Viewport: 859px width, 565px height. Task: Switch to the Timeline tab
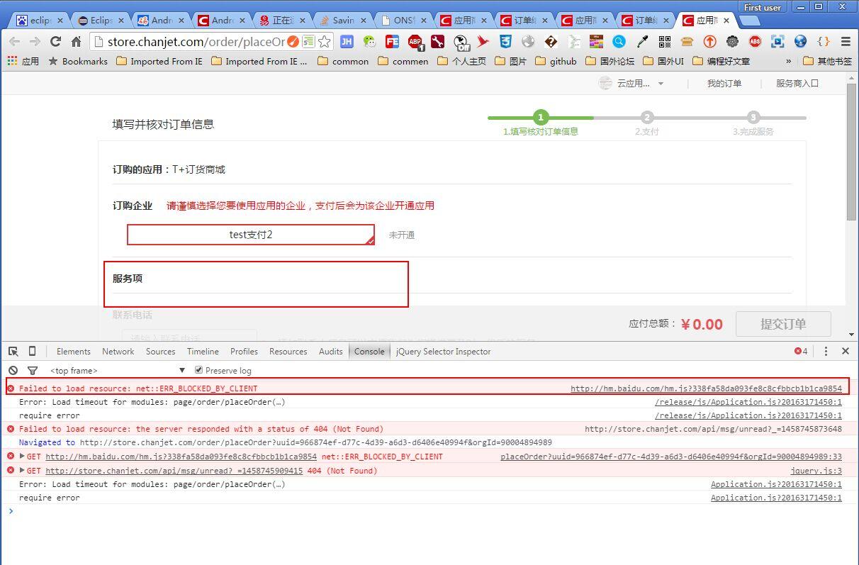(203, 351)
